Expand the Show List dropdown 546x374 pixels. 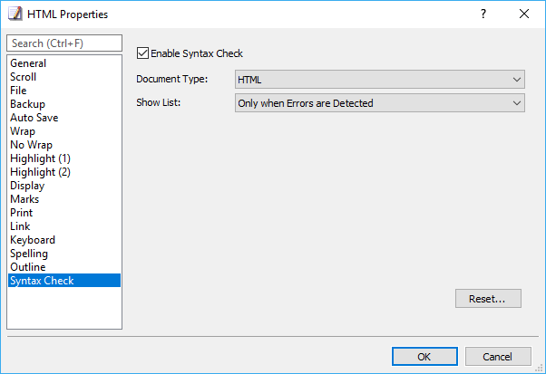(379, 103)
